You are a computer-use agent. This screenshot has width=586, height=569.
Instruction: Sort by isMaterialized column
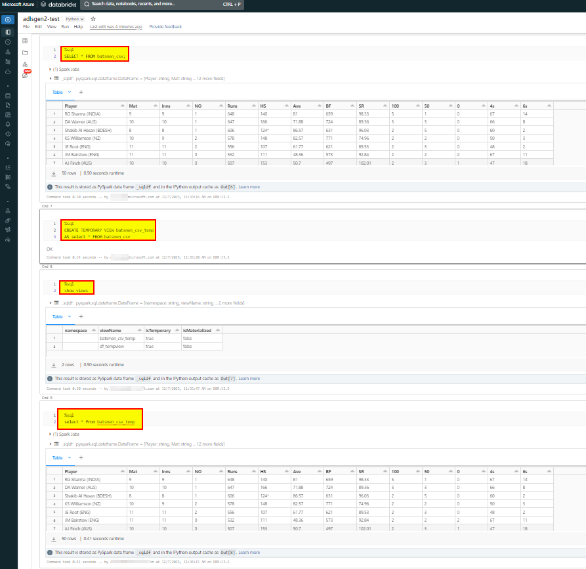(217, 330)
